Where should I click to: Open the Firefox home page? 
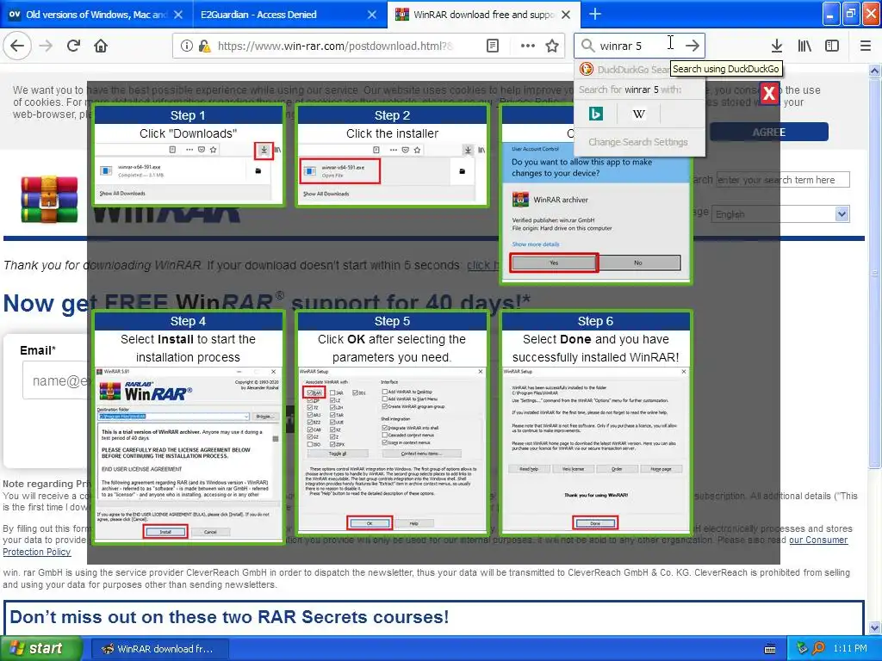point(101,46)
